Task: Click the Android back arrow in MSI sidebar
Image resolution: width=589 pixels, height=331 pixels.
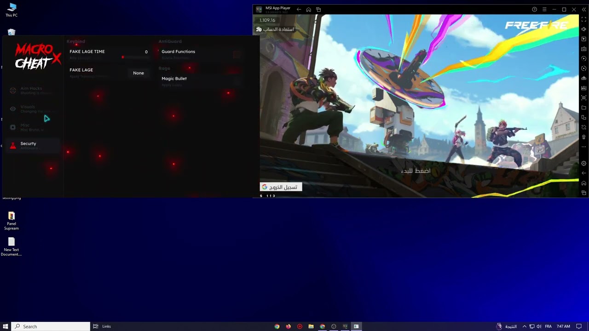Action: point(584,173)
